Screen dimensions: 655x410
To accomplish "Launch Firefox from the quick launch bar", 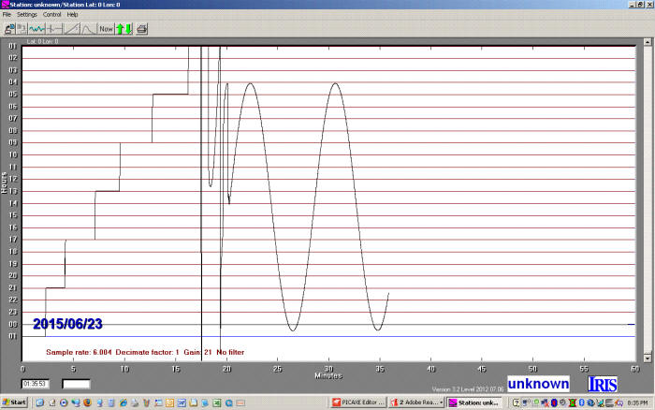I will (87, 403).
